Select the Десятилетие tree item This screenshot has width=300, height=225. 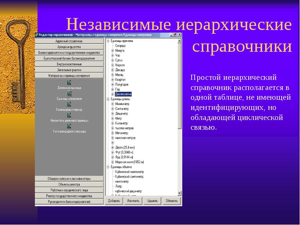coord(124,94)
